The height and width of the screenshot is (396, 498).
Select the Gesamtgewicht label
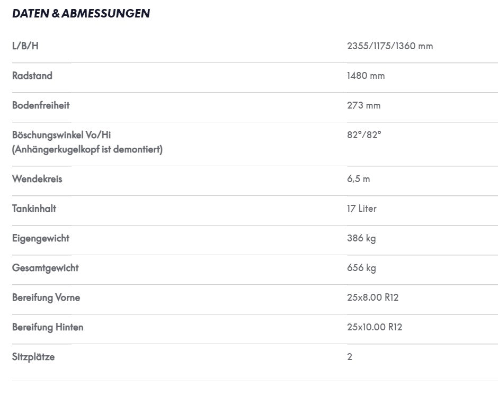click(x=45, y=268)
